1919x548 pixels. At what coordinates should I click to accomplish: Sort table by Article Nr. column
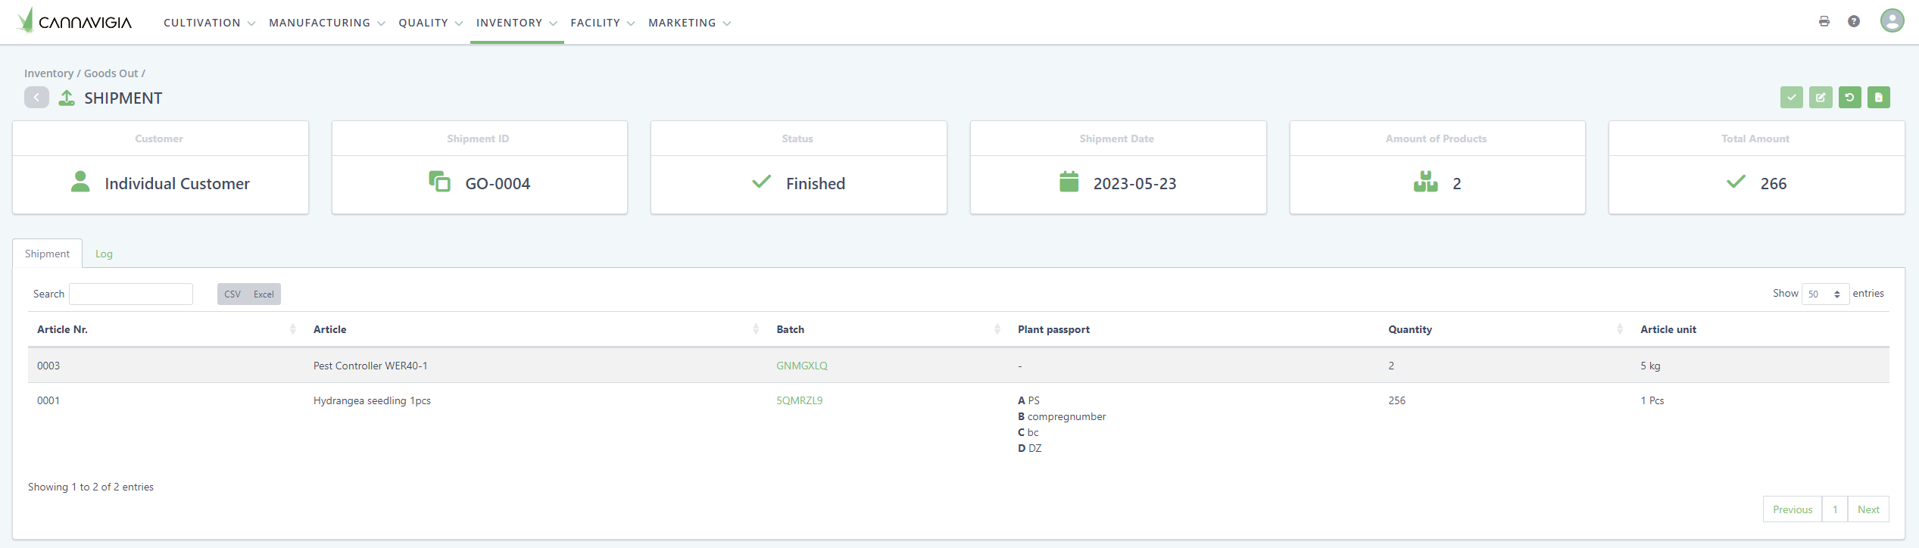tap(62, 329)
